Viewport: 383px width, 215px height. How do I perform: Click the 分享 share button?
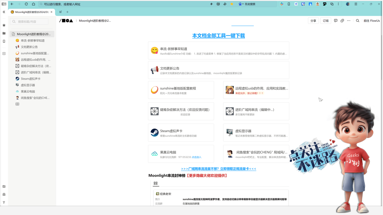(313, 21)
